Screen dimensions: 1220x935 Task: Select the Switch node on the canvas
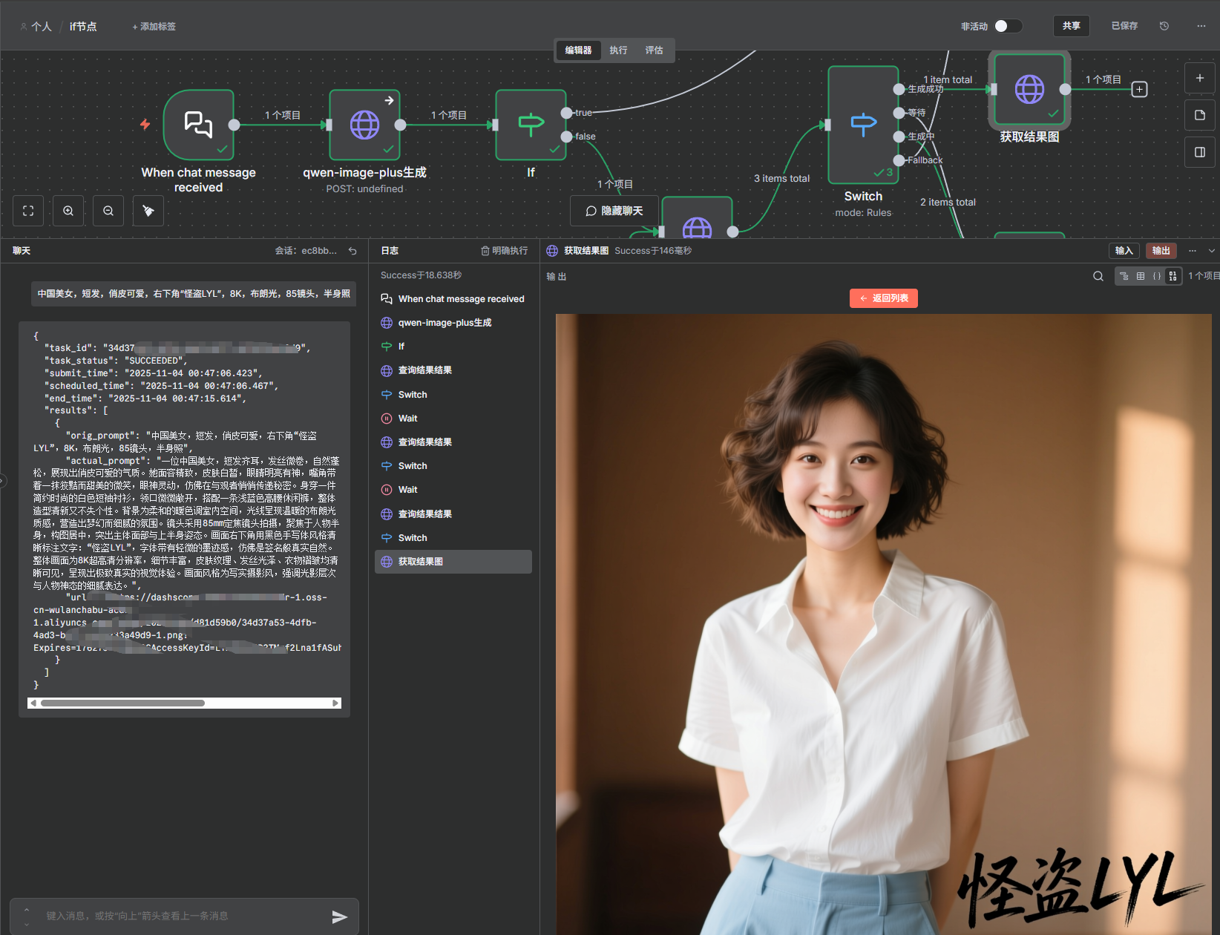coord(863,125)
